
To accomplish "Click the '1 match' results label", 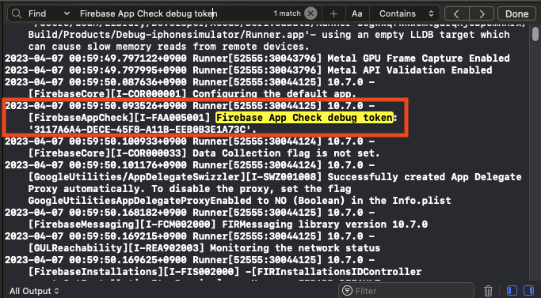I will click(x=287, y=13).
